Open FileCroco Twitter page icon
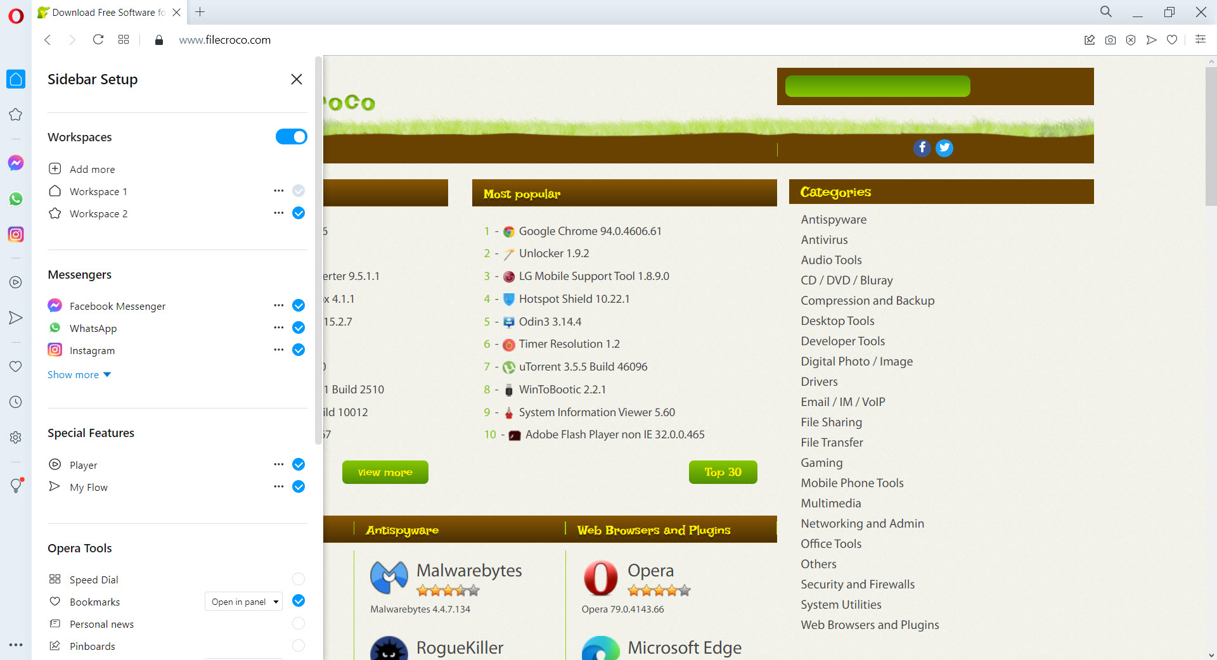Image resolution: width=1217 pixels, height=660 pixels. coord(944,148)
